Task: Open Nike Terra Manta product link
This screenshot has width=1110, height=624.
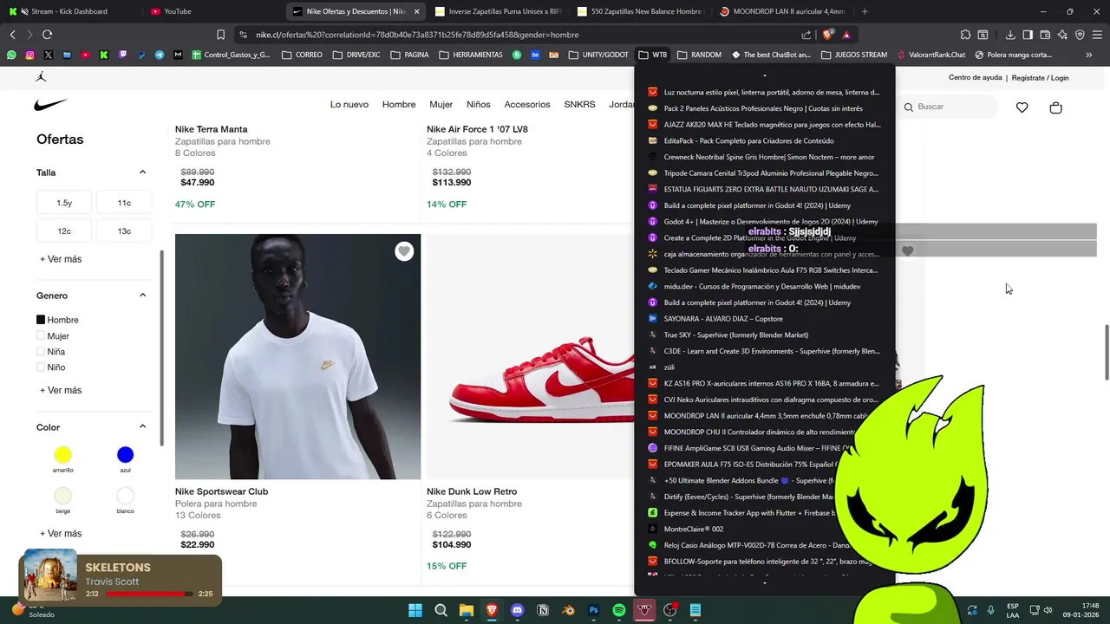Action: click(211, 129)
